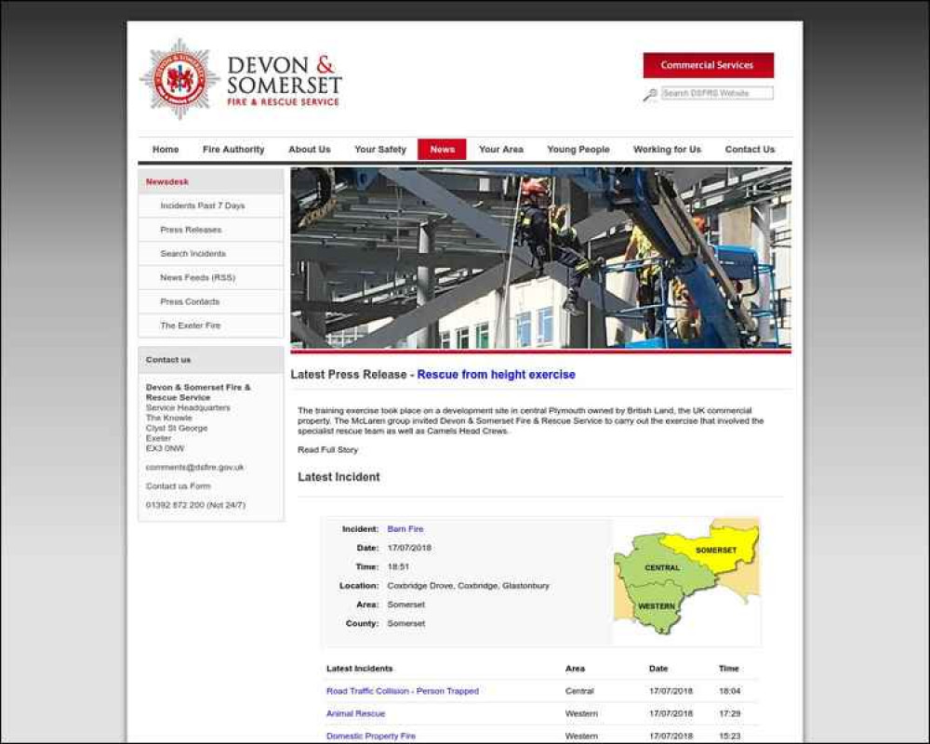Click the Central region on map

[x=662, y=567]
